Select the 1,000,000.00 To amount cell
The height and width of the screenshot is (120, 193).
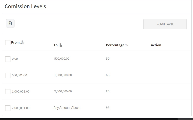pyautogui.click(x=63, y=75)
